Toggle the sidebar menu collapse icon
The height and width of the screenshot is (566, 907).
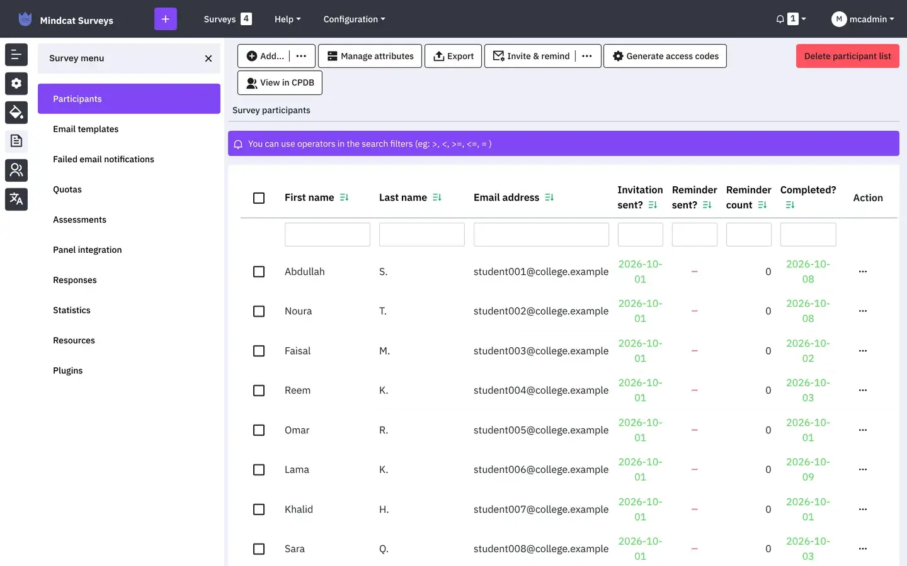point(16,55)
